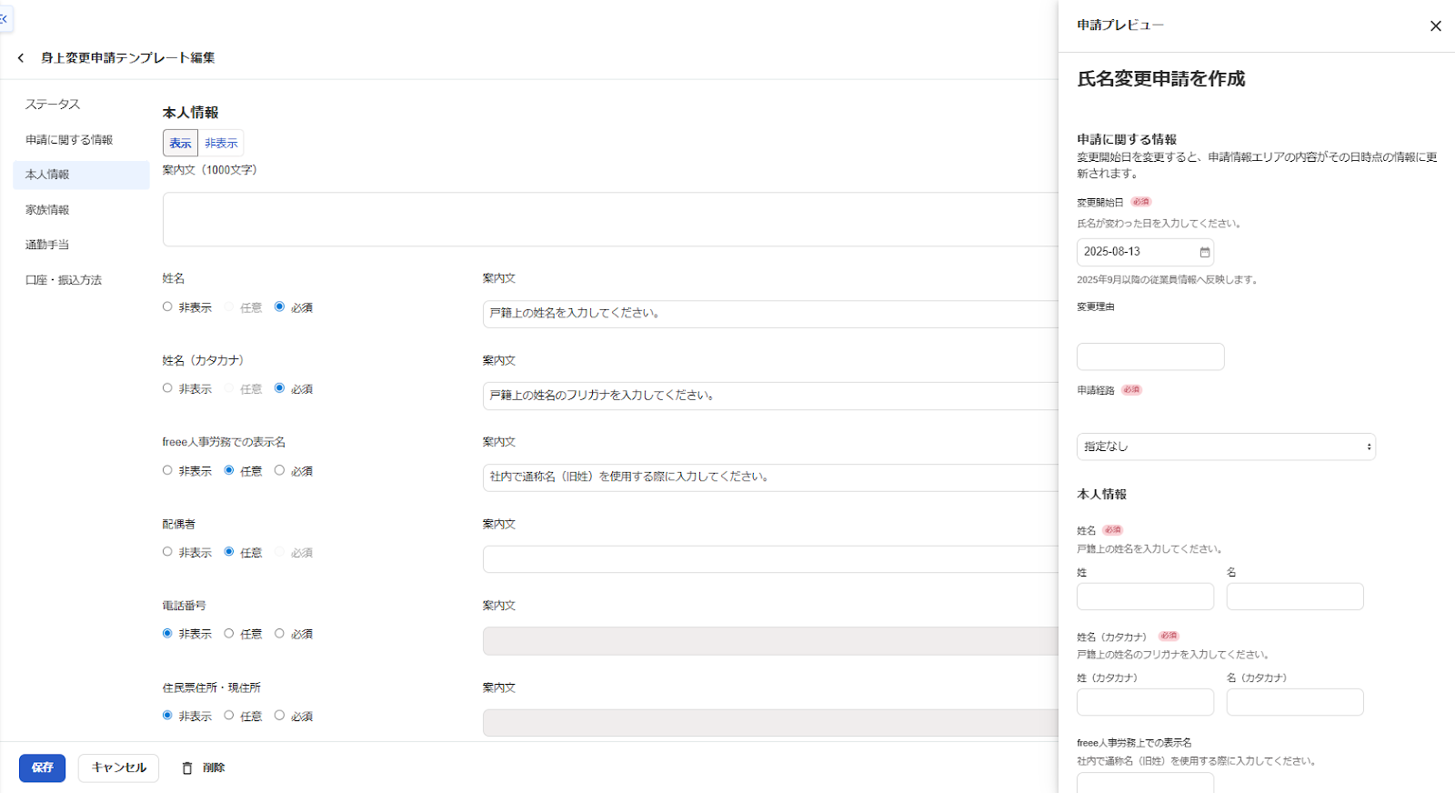Click the 非表示 toggle button under 本人情報
The height and width of the screenshot is (793, 1455).
coord(221,143)
